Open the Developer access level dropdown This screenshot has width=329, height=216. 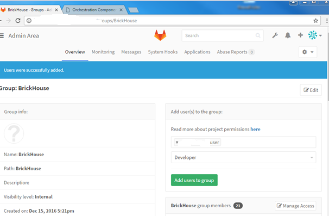[x=243, y=157]
